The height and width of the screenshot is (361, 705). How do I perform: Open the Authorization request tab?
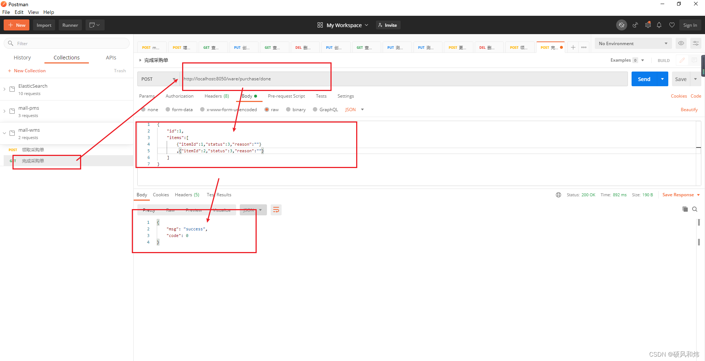pos(180,96)
